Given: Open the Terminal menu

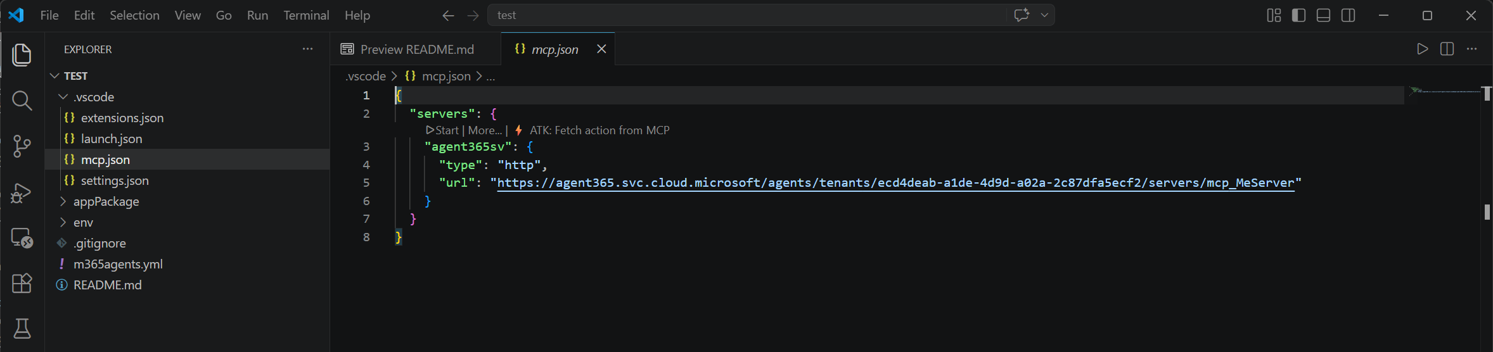Looking at the screenshot, I should coord(306,15).
